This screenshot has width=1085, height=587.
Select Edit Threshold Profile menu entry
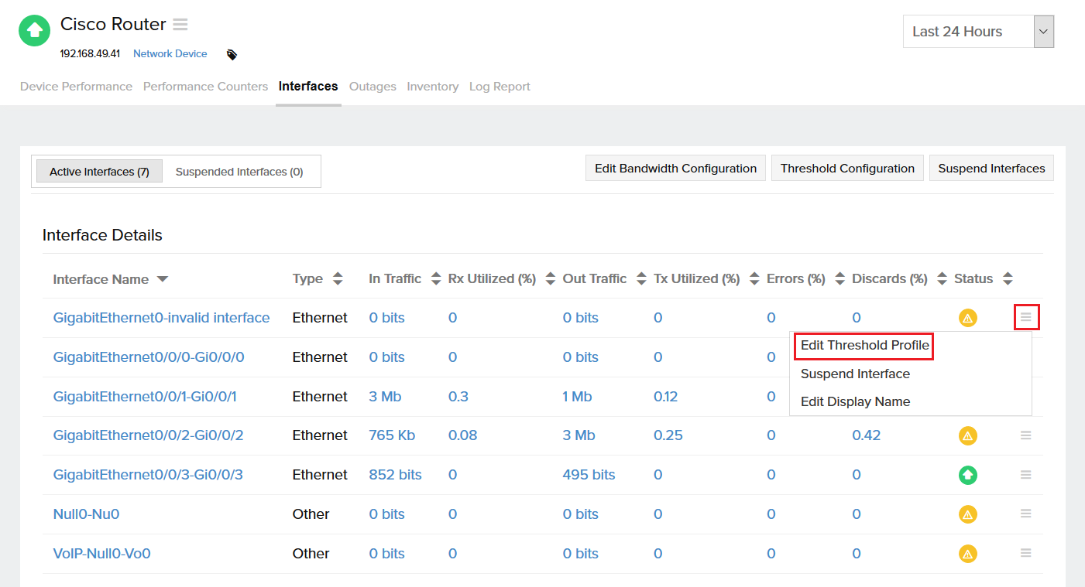pyautogui.click(x=862, y=346)
